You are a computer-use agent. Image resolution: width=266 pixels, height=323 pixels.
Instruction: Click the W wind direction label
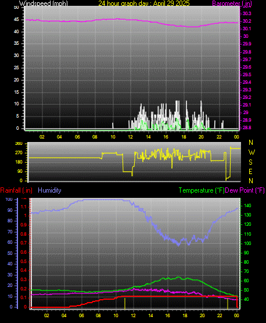251,152
